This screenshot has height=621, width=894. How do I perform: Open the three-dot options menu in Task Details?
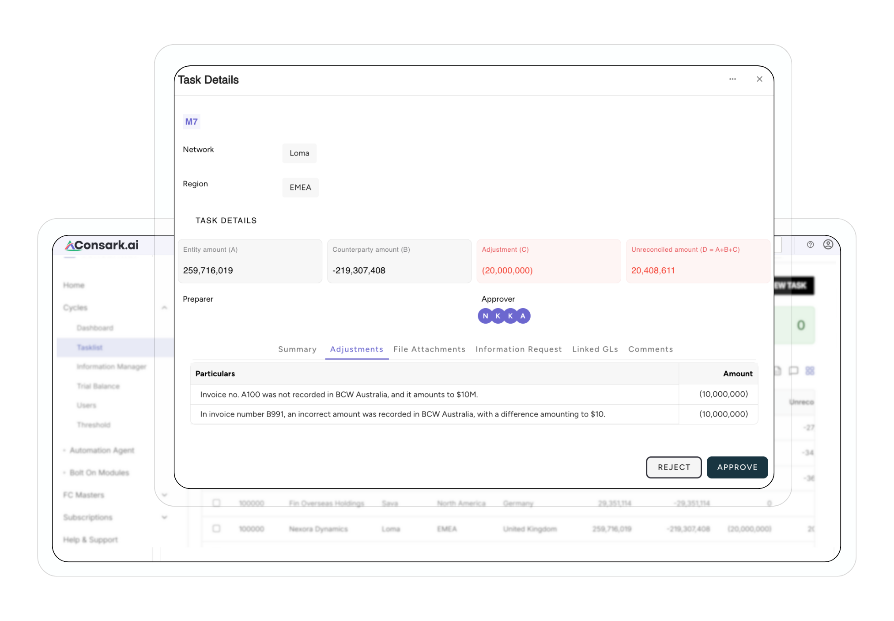click(732, 79)
